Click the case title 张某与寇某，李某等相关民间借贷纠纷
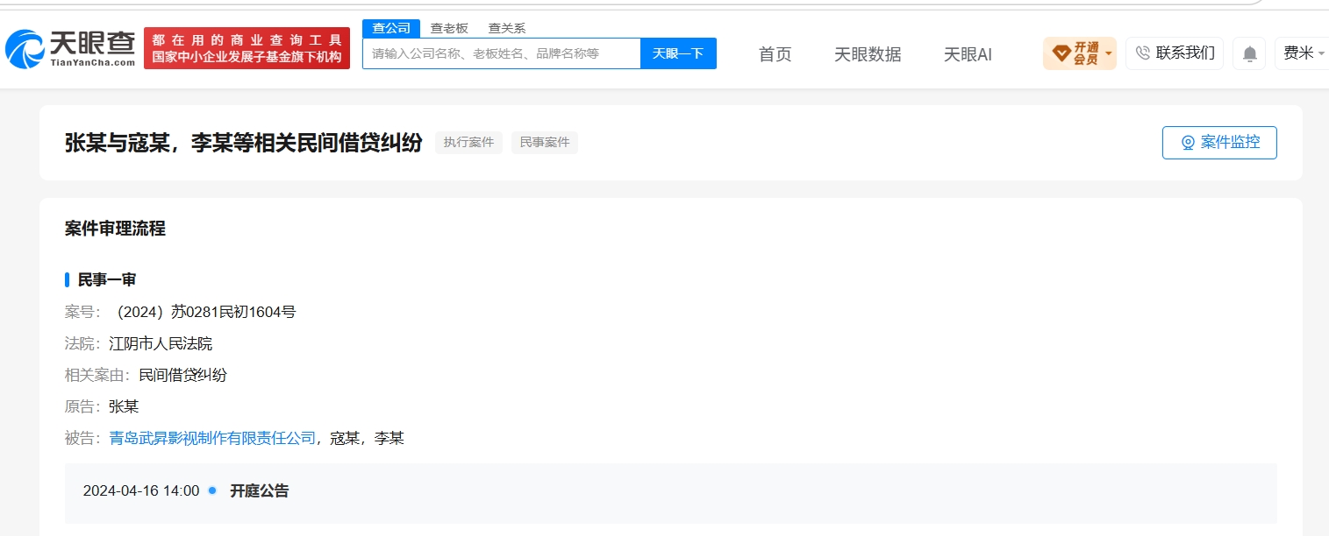The image size is (1329, 536). point(244,143)
